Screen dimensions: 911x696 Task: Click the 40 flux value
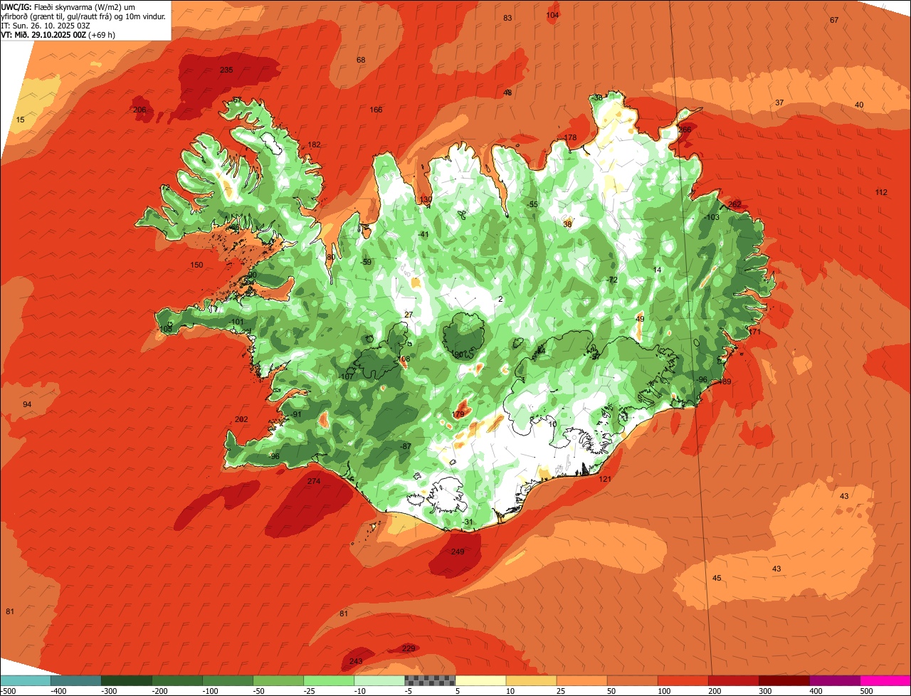coord(859,105)
